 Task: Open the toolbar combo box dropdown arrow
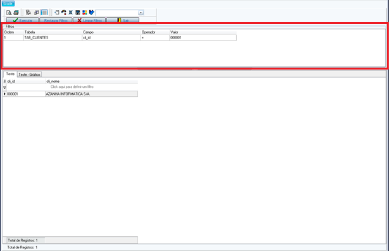click(x=141, y=13)
